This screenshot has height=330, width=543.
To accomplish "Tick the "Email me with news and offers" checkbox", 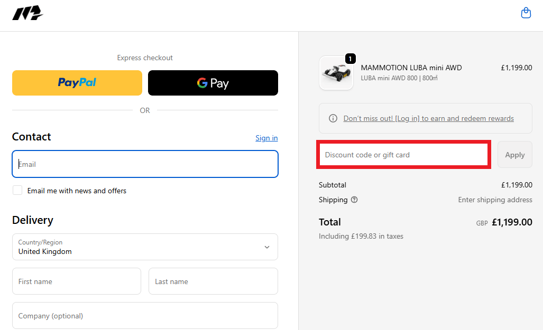I will point(18,191).
